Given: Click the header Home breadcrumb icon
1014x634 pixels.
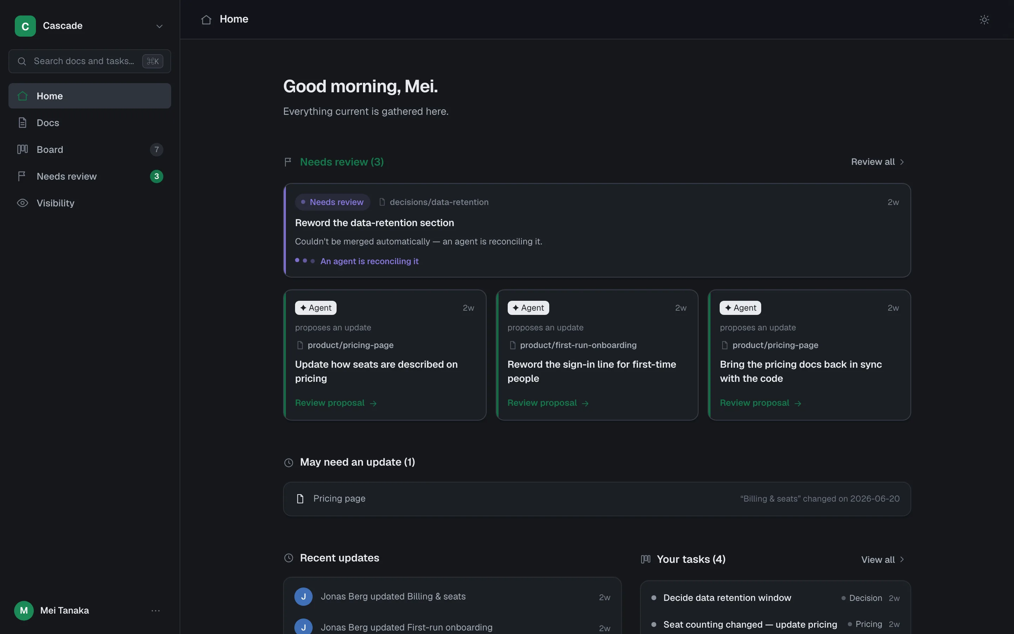Looking at the screenshot, I should tap(206, 20).
